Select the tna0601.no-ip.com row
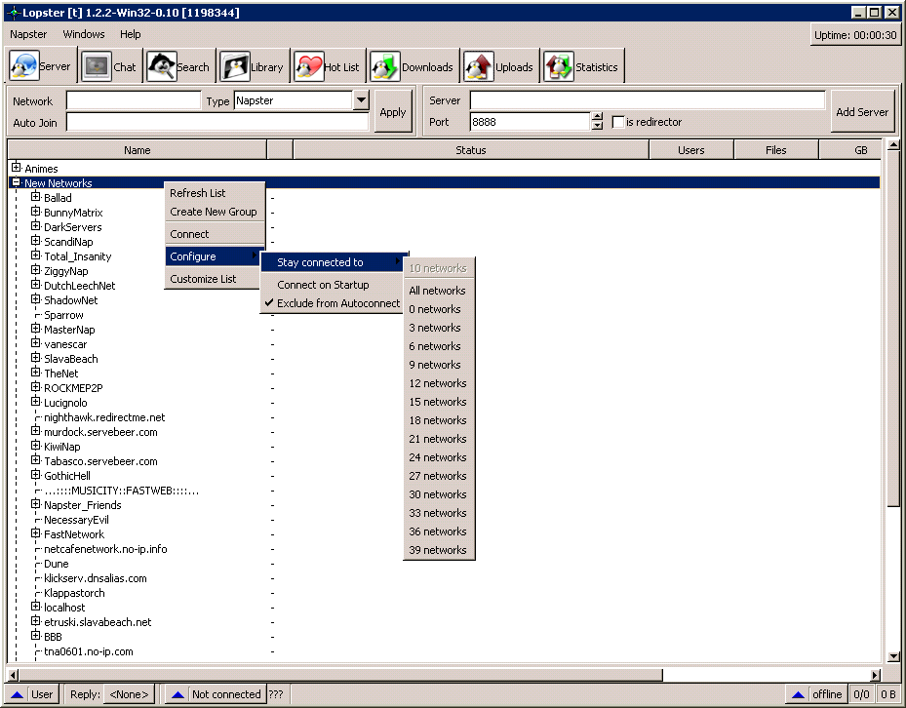The width and height of the screenshot is (906, 708). pos(89,651)
